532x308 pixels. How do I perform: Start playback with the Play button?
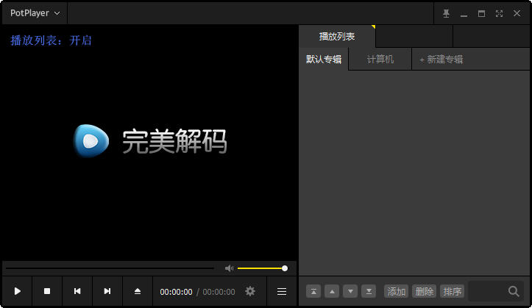pyautogui.click(x=18, y=291)
